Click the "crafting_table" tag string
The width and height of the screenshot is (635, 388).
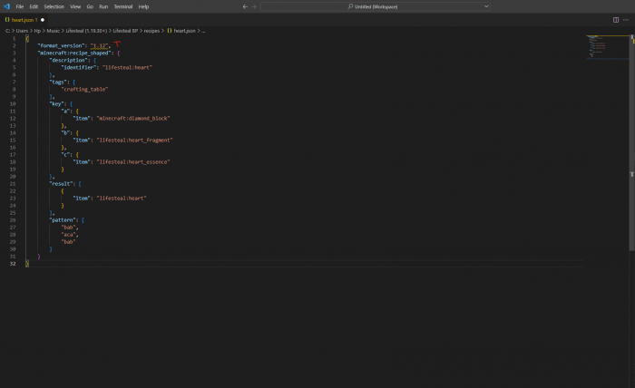click(x=84, y=90)
